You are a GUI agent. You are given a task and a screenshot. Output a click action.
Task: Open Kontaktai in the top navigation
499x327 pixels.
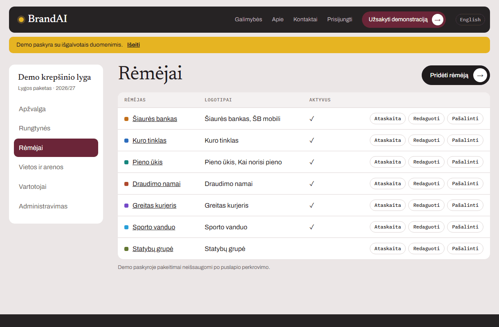click(305, 19)
